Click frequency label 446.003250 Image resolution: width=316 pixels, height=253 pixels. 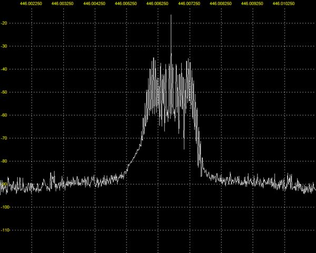(x=63, y=4)
